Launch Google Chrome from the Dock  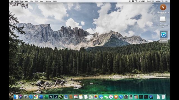36,97
